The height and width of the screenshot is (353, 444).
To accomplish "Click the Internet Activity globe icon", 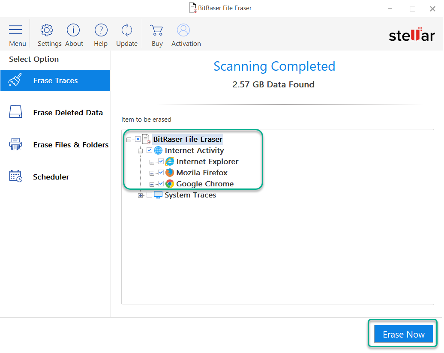I will (158, 150).
